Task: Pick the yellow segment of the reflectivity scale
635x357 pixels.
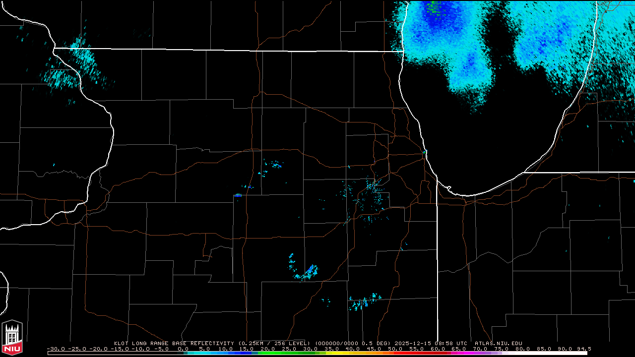Action: (x=342, y=353)
